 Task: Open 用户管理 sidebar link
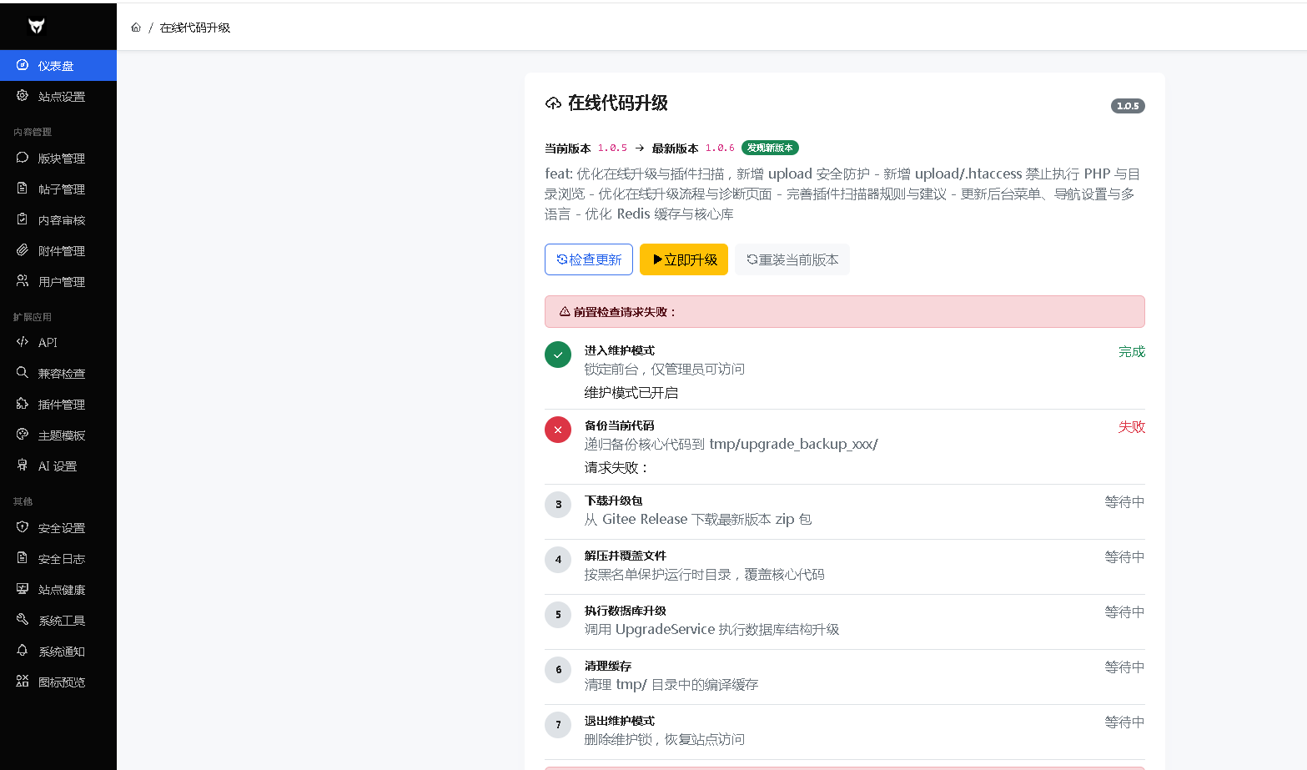(58, 281)
